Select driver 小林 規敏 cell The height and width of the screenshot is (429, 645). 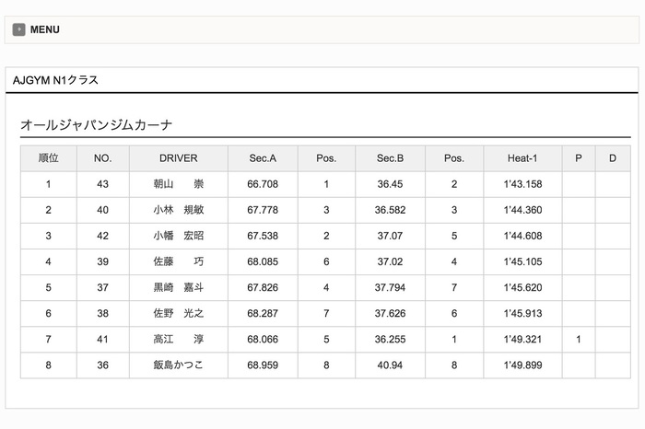click(x=178, y=210)
